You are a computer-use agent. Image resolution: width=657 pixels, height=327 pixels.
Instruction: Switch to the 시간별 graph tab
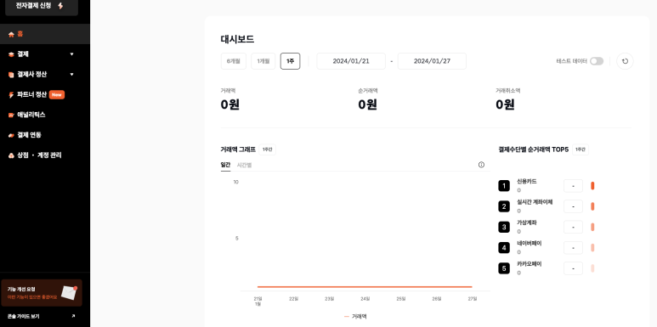tap(244, 165)
